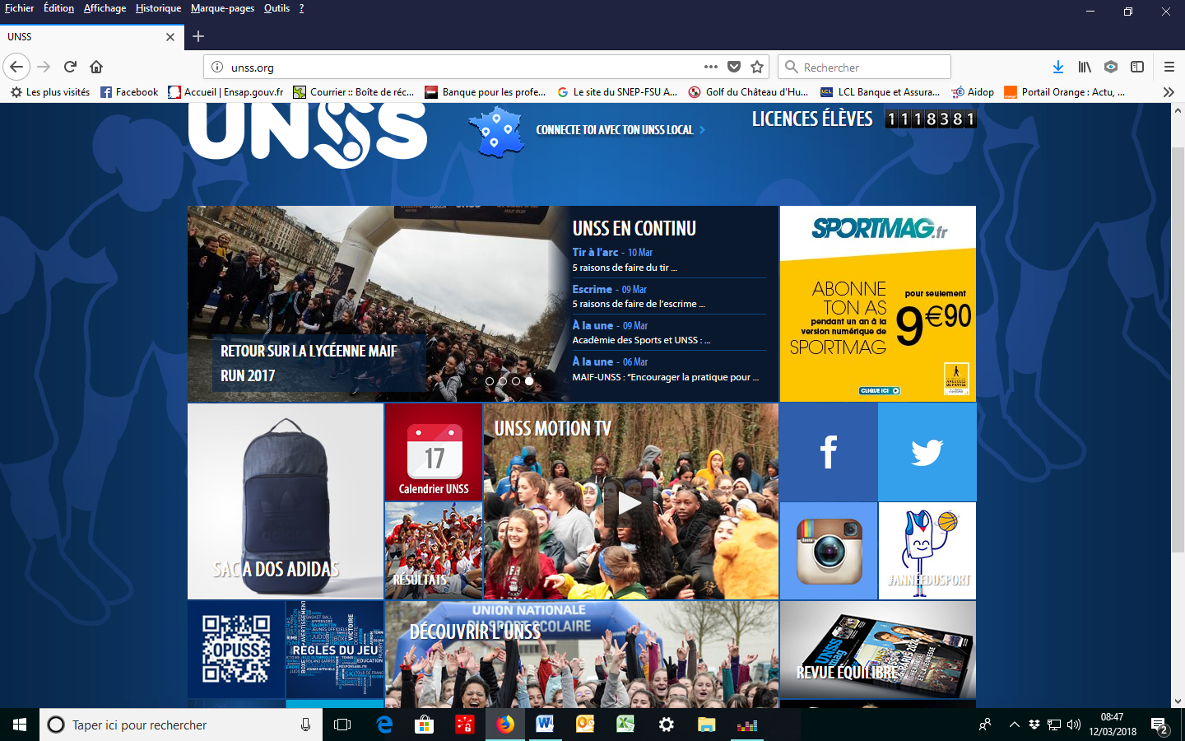The width and height of the screenshot is (1185, 741).
Task: Open the Les plus visités bookmarks folder
Action: pyautogui.click(x=50, y=92)
